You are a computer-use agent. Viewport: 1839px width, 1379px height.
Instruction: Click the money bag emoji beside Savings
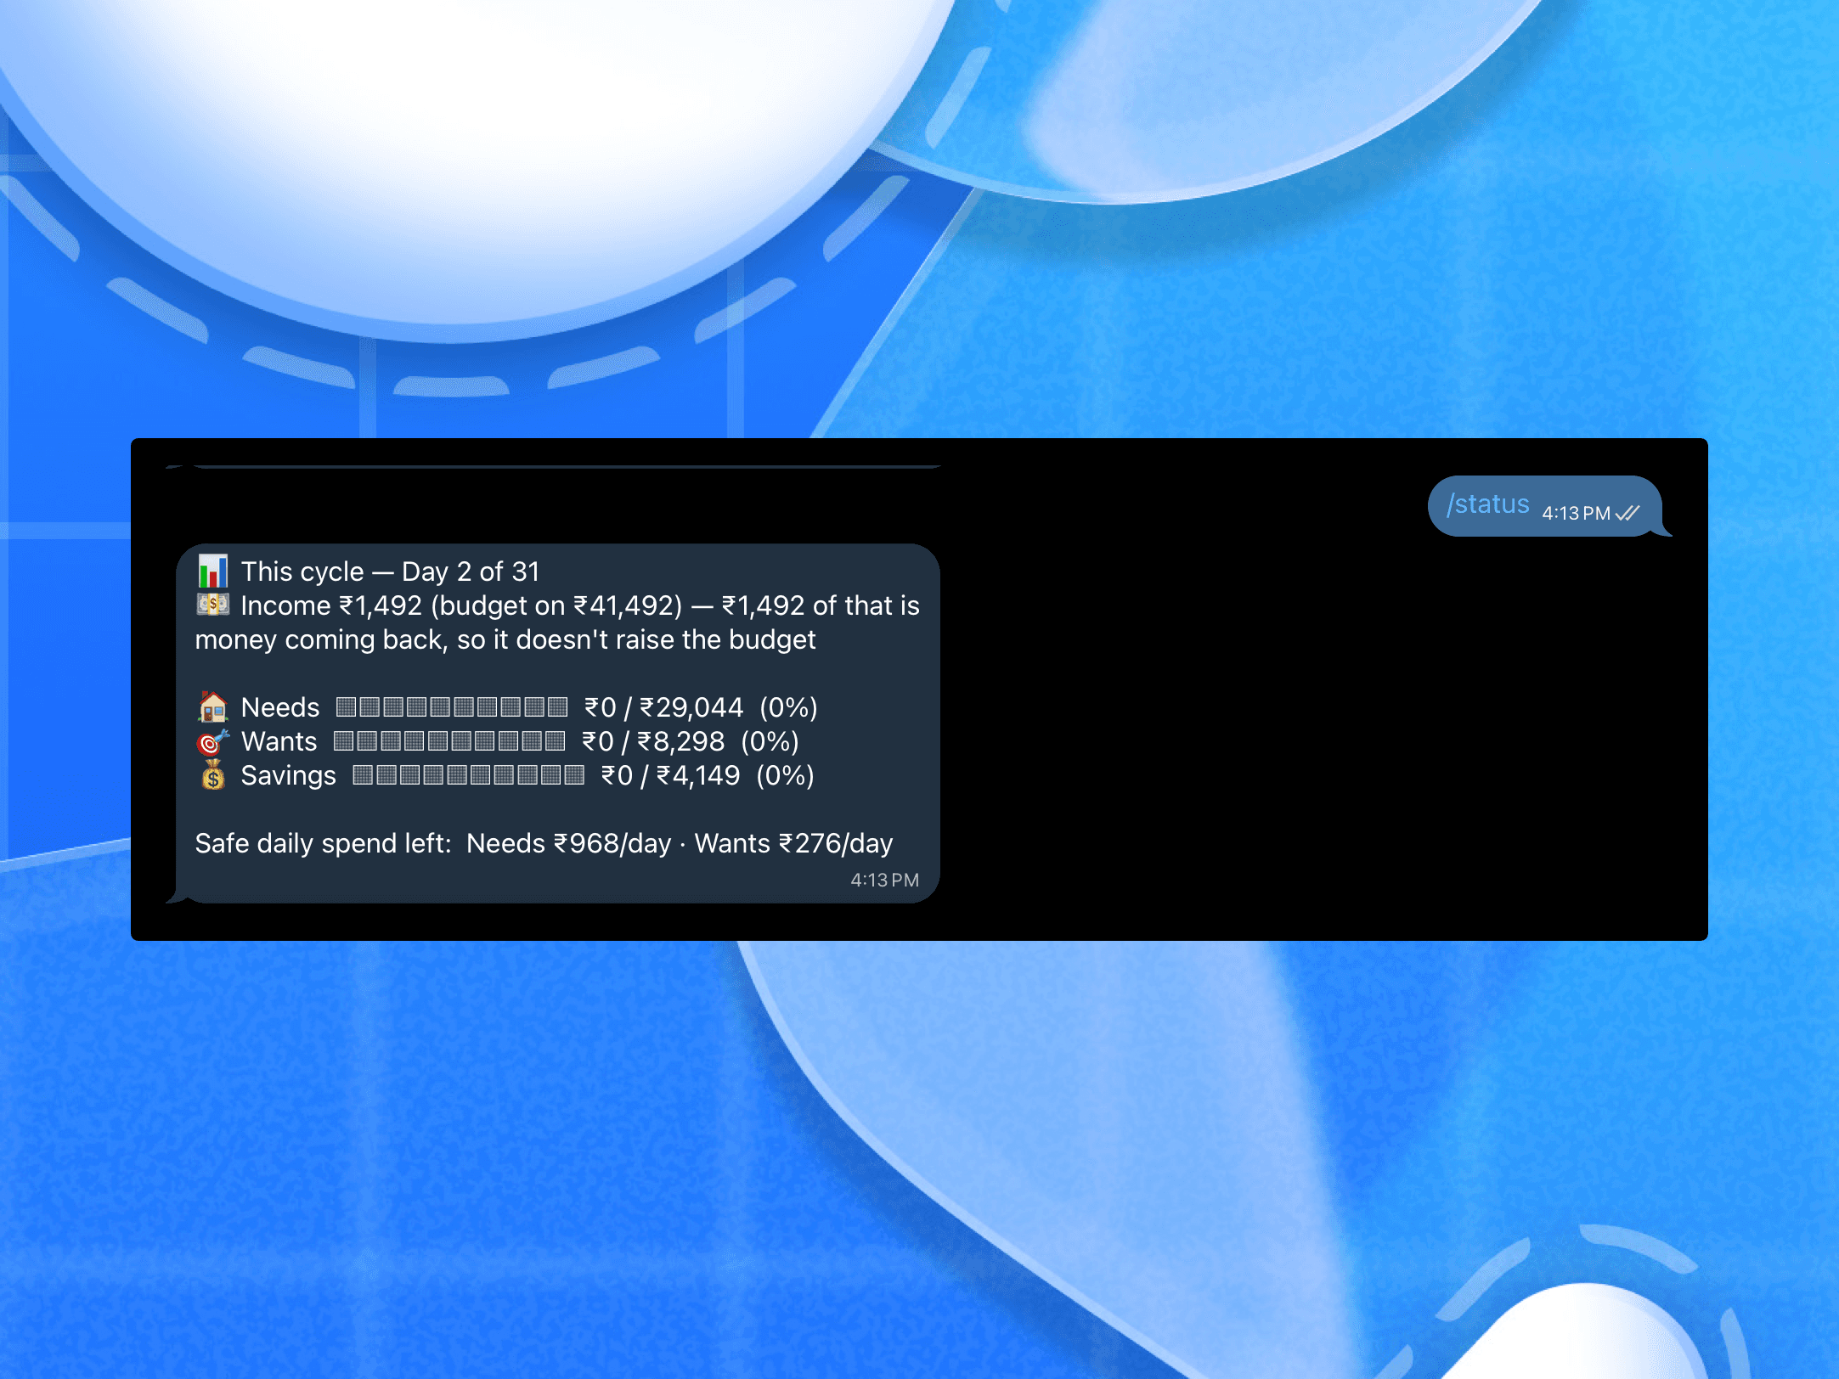(x=212, y=774)
